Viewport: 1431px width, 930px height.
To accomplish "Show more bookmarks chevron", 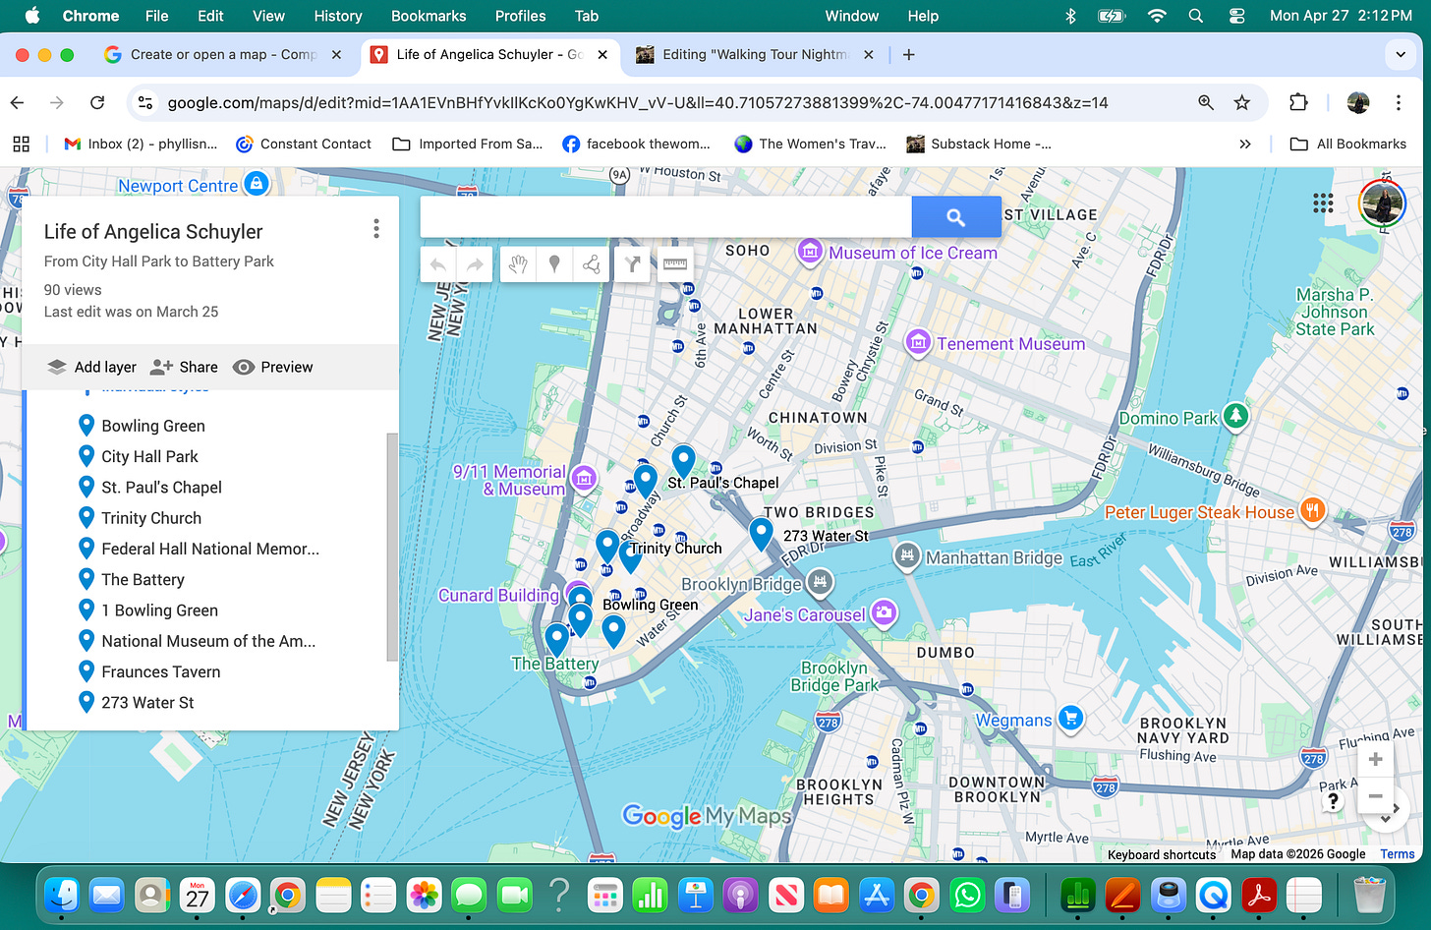I will coord(1245,144).
